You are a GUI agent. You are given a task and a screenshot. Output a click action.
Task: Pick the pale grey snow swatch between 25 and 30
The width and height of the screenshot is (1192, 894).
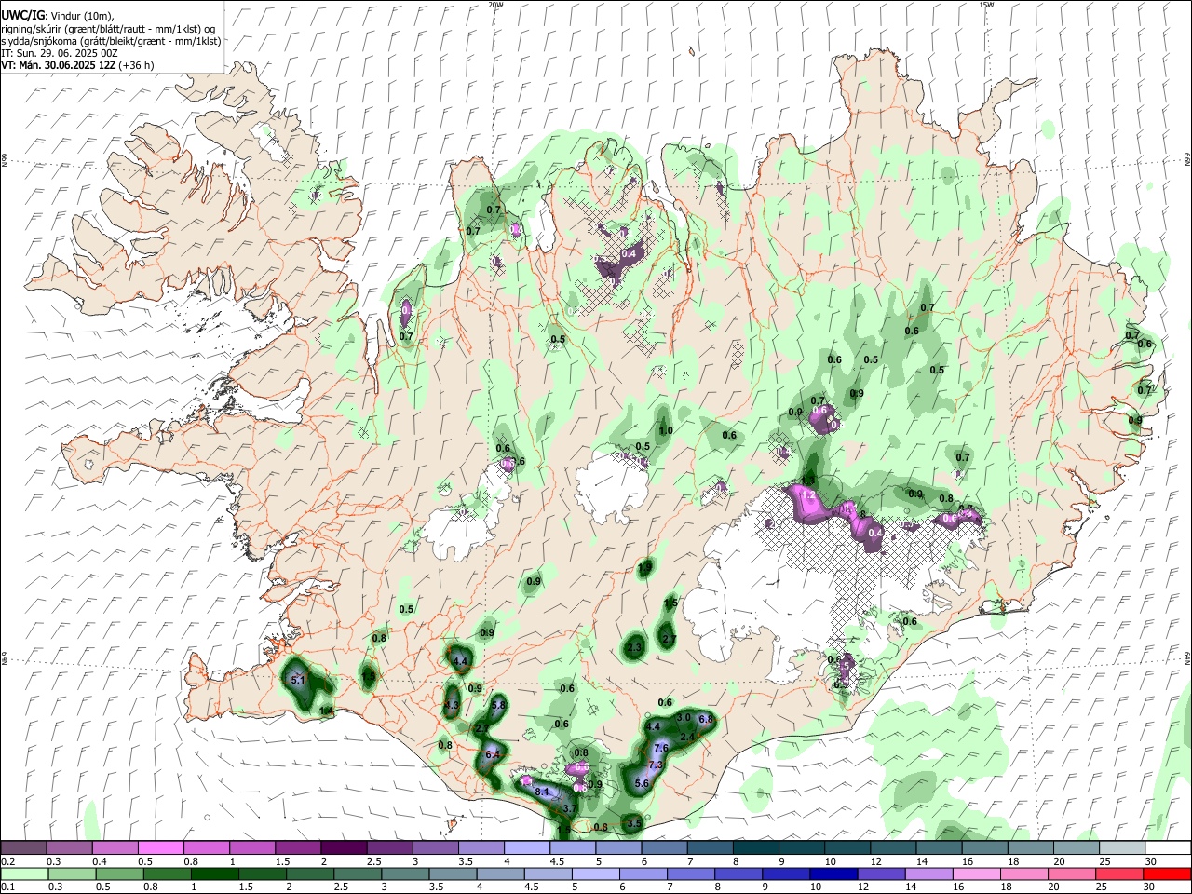pos(1123,847)
